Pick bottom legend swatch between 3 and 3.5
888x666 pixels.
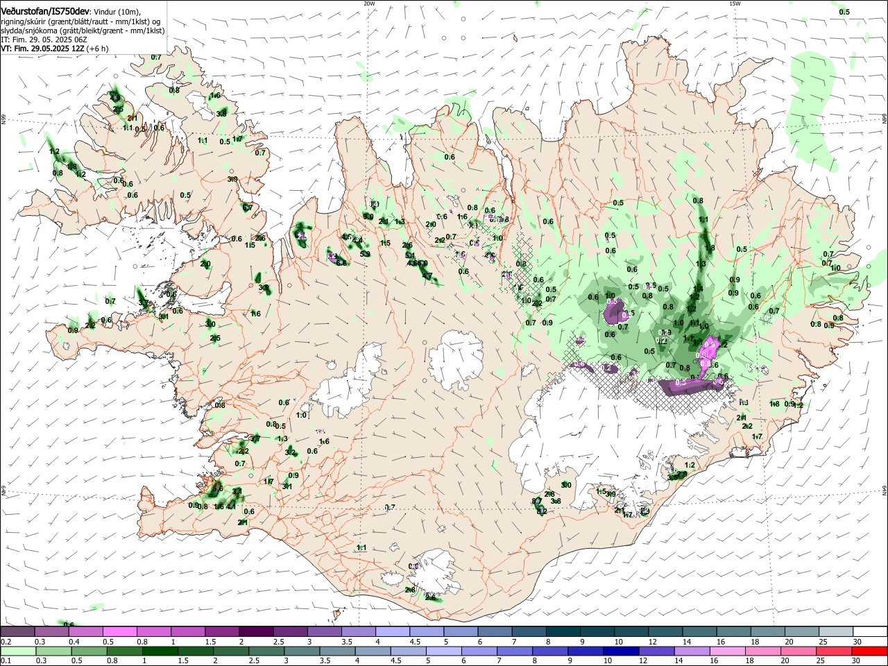[x=301, y=651]
